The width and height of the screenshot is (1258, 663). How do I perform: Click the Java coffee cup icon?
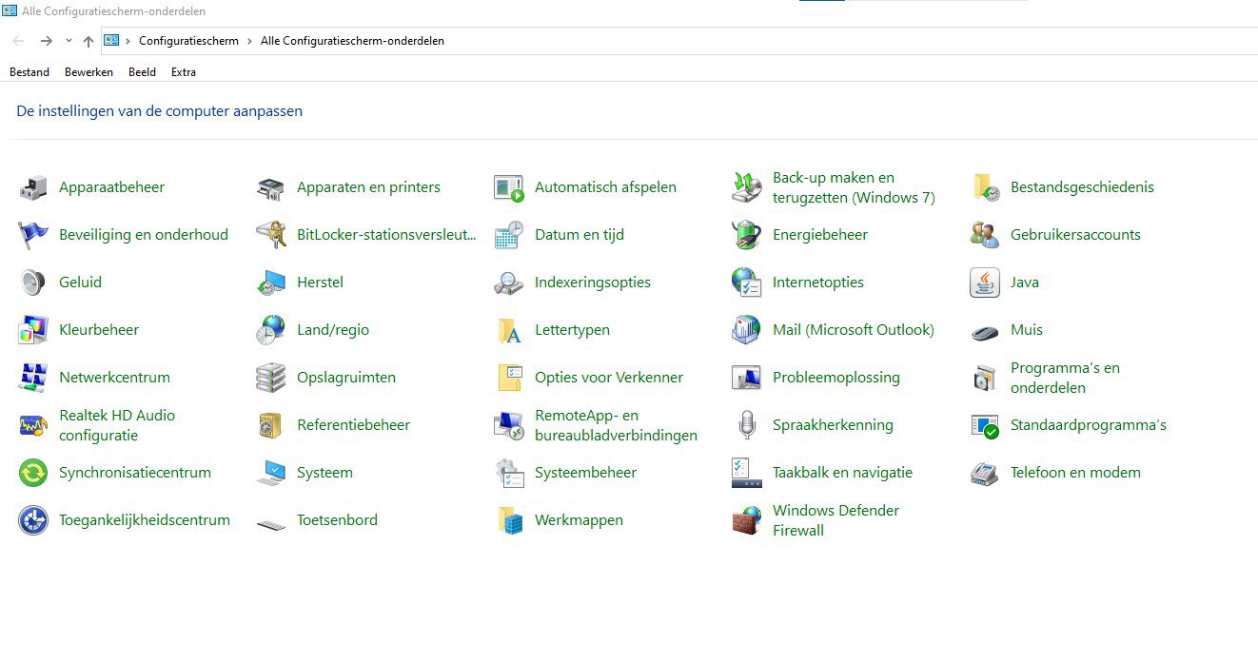pyautogui.click(x=985, y=283)
